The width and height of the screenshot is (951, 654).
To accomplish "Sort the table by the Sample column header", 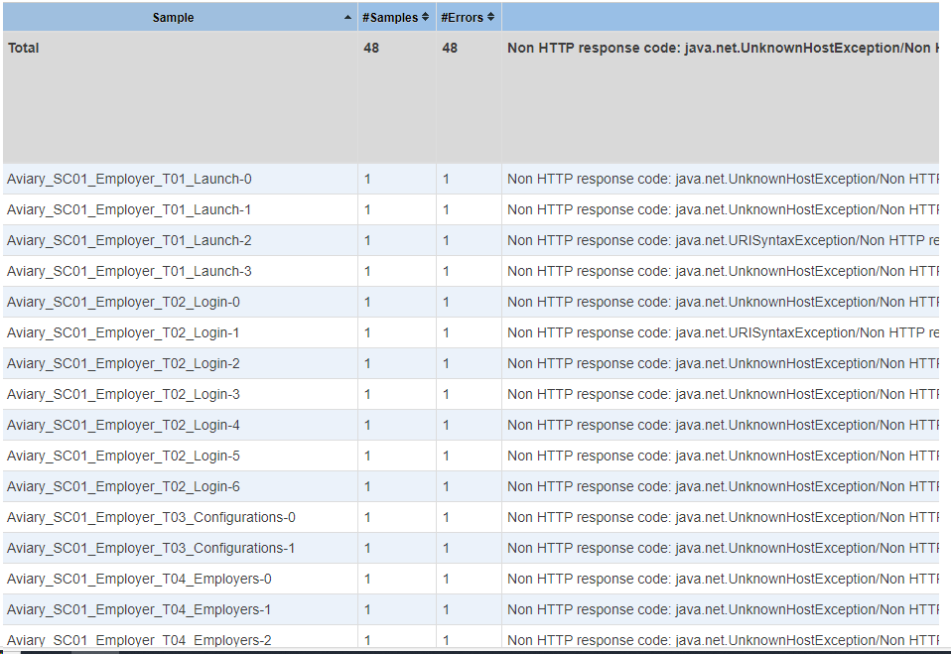I will (x=174, y=16).
